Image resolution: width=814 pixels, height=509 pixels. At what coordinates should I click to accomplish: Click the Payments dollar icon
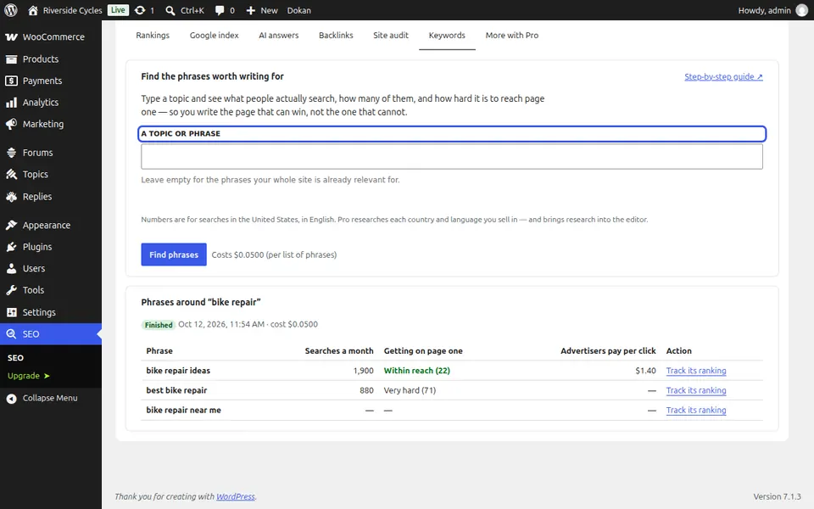coord(11,81)
